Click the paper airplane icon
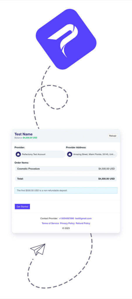The height and width of the screenshot is (299, 132). [38, 249]
